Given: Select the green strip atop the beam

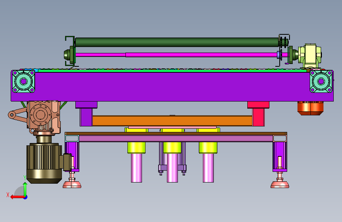Looking at the screenshot, I should pyautogui.click(x=172, y=71).
